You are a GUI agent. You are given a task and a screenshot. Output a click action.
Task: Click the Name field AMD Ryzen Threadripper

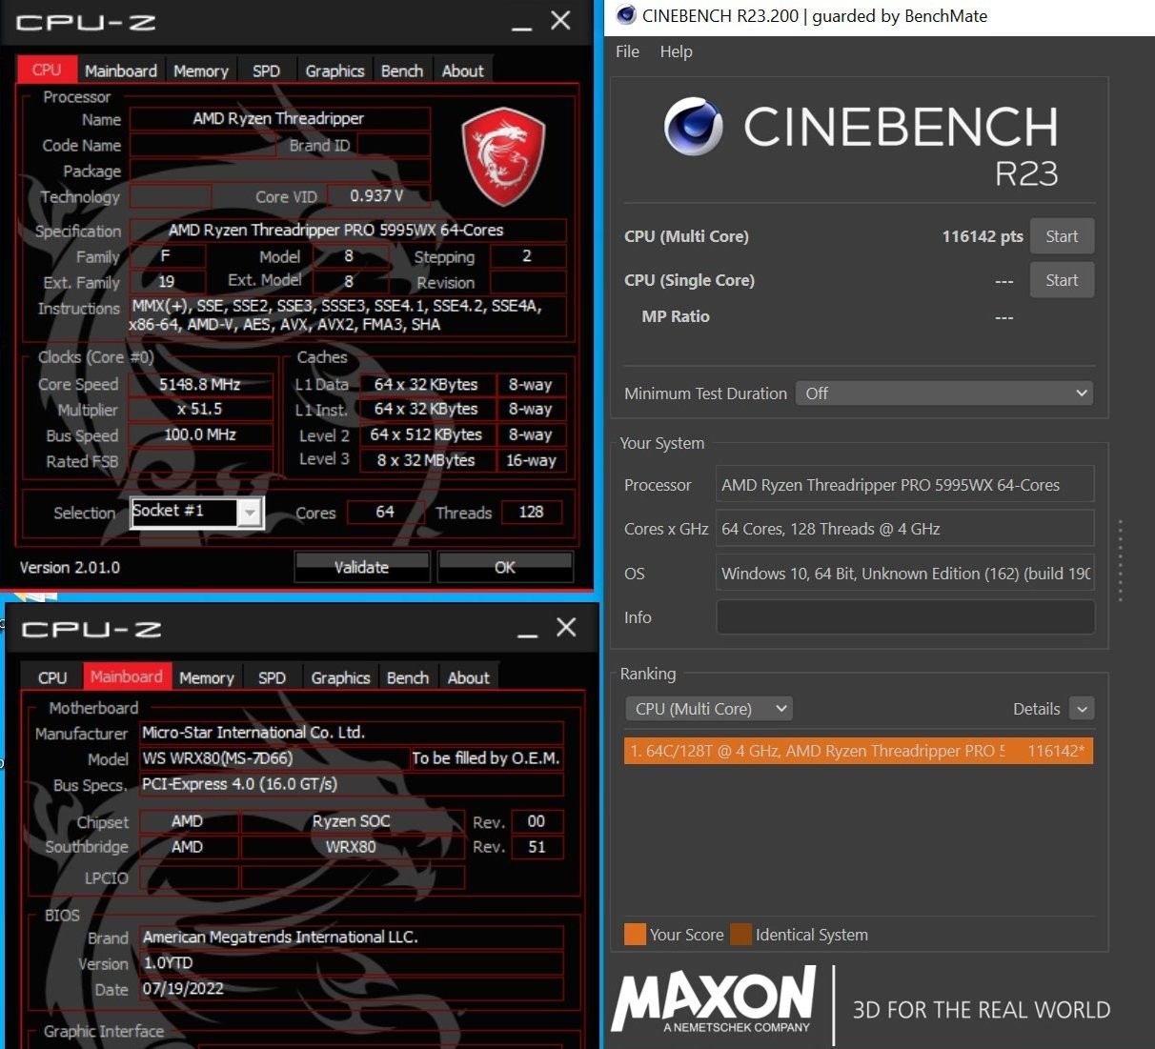[x=279, y=119]
